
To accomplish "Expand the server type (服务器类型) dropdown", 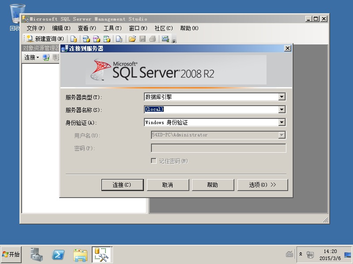I will [x=282, y=97].
